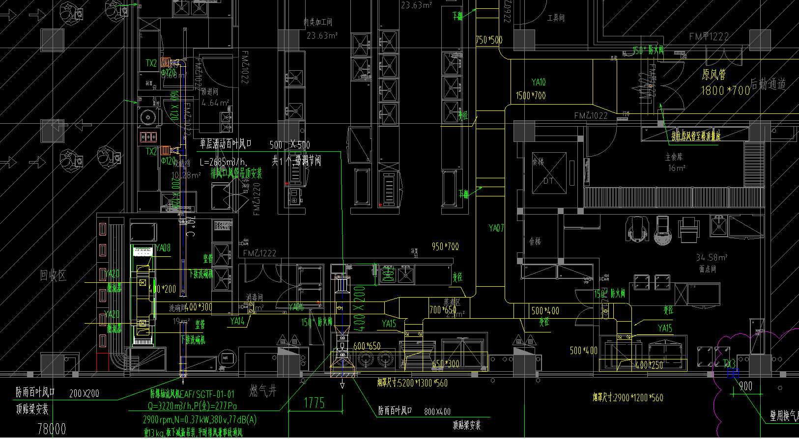Viewport: 799px width, 439px height.
Task: Select the 烟罩尺寸:5200*1300*560 note
Action: (412, 383)
